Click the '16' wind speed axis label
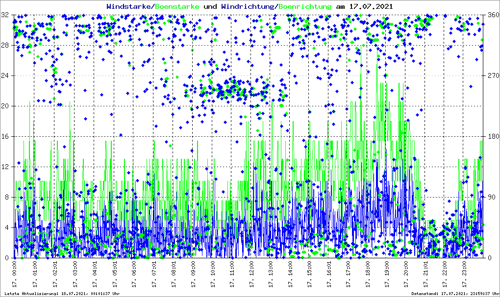500x297 pixels. [4, 136]
